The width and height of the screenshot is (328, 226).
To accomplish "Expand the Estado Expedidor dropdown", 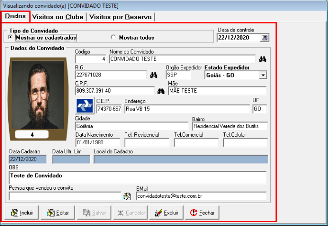I will 262,75.
